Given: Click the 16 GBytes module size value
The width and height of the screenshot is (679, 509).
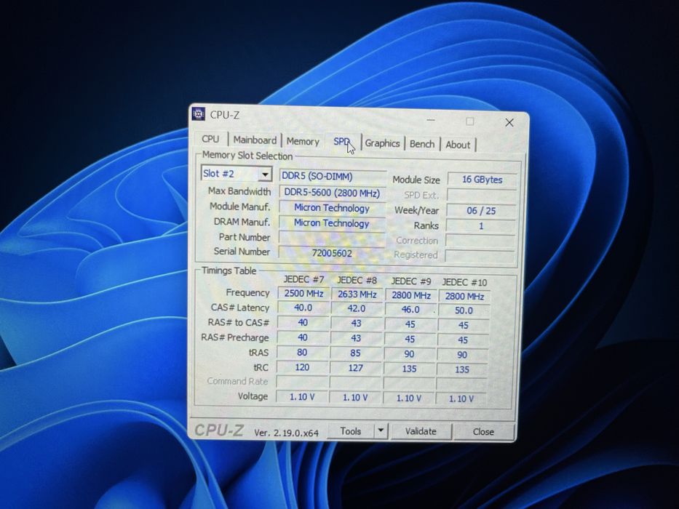Looking at the screenshot, I should 482,180.
